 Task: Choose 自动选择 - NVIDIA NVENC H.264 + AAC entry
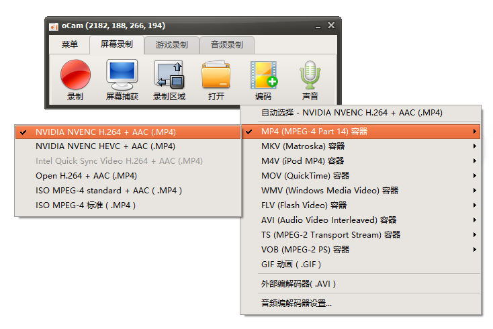click(361, 113)
